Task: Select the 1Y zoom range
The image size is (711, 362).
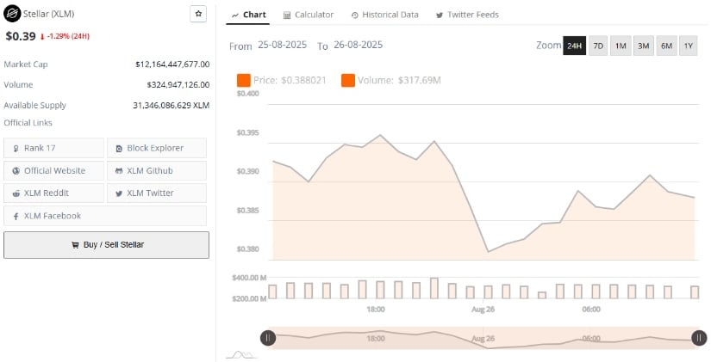Action: tap(689, 46)
